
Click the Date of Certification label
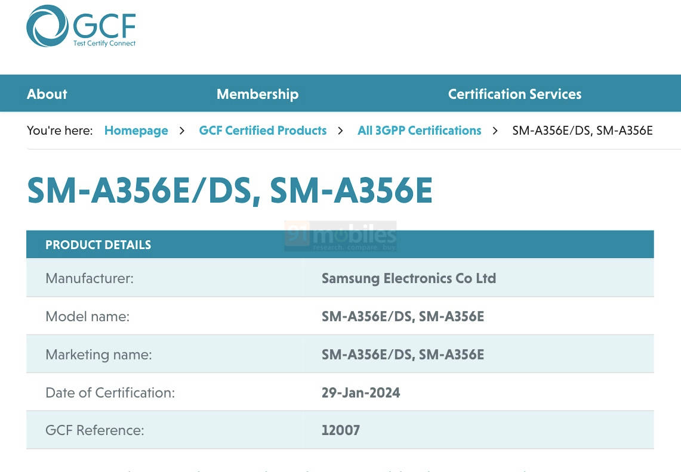pyautogui.click(x=110, y=393)
